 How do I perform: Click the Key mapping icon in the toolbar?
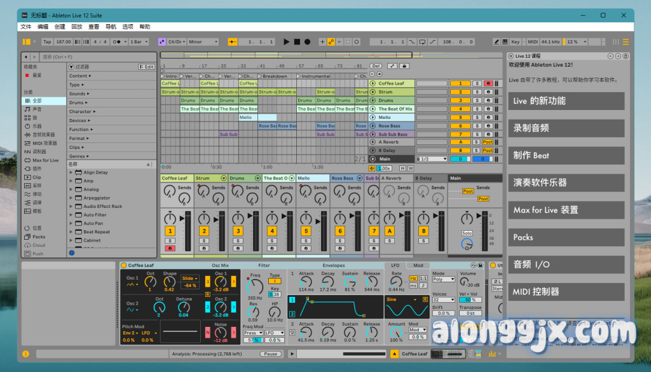click(x=515, y=41)
